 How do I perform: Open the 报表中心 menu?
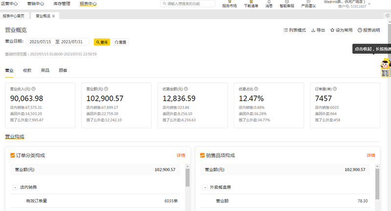[x=88, y=4]
